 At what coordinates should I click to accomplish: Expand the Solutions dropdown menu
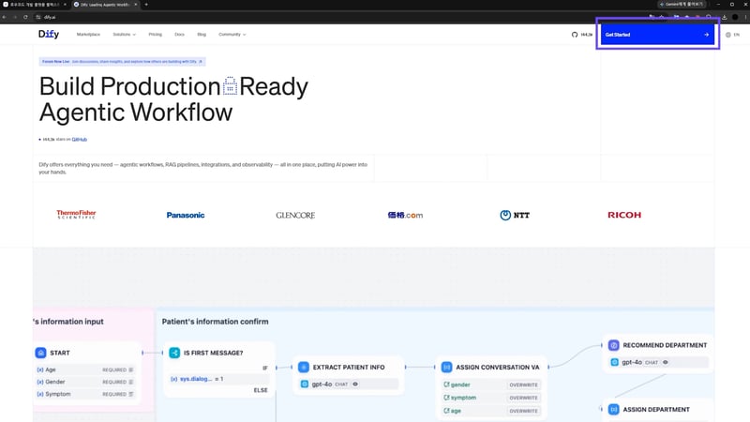tap(125, 35)
